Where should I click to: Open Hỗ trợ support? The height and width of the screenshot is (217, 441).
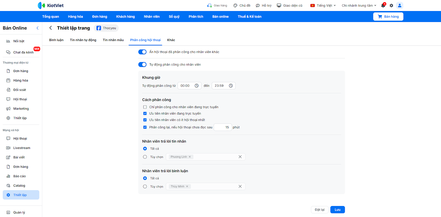(264, 6)
